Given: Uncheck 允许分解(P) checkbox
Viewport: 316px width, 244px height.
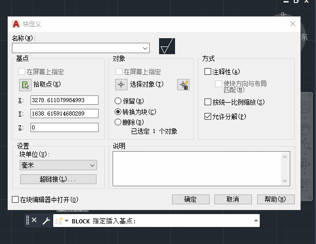Looking at the screenshot, I should point(208,117).
